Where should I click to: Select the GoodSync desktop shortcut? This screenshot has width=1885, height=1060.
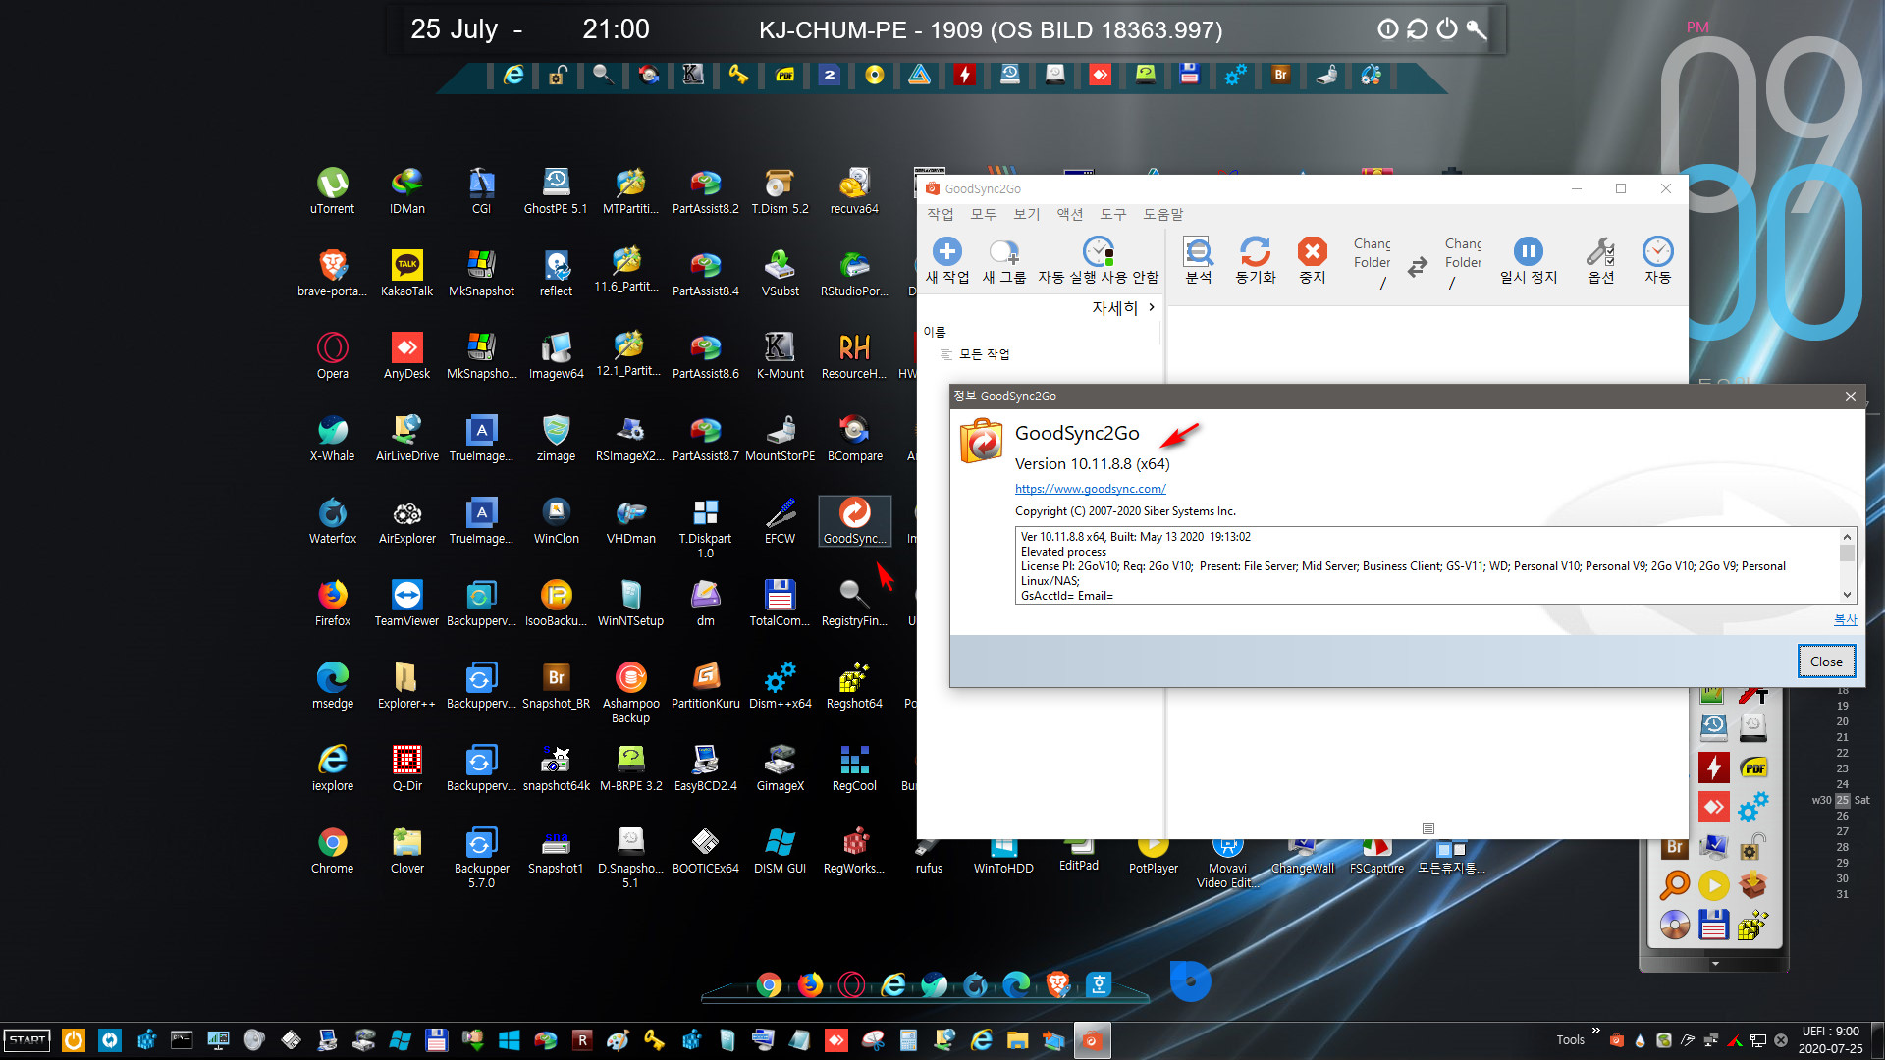click(854, 521)
